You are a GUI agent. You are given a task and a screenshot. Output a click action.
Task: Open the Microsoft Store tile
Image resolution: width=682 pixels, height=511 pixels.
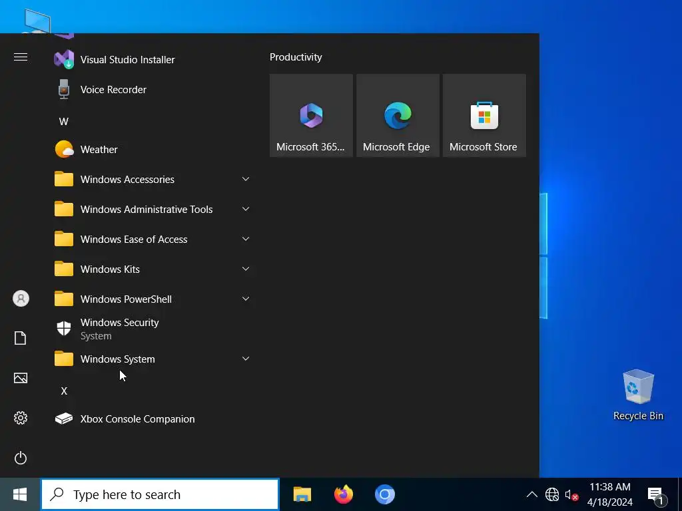click(484, 115)
